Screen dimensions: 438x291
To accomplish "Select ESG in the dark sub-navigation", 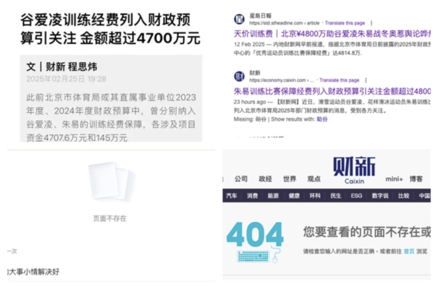I will (x=357, y=196).
